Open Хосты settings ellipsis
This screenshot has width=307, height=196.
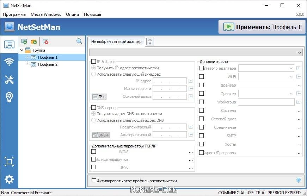pyautogui.click(x=299, y=145)
